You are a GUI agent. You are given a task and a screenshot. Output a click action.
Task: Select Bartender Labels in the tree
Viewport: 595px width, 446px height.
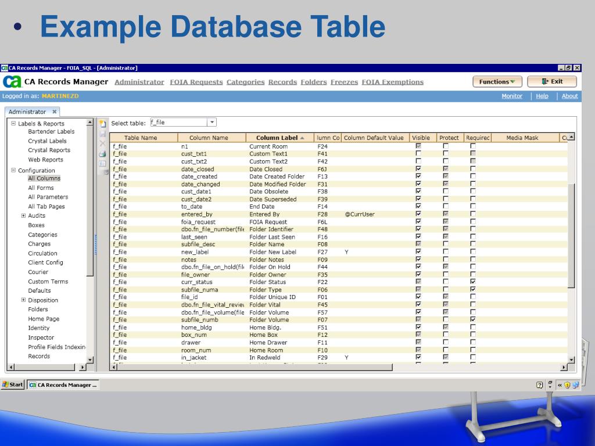coord(51,132)
